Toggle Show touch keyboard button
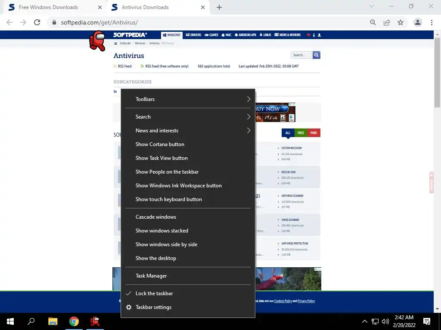The height and width of the screenshot is (330, 441). click(188, 199)
